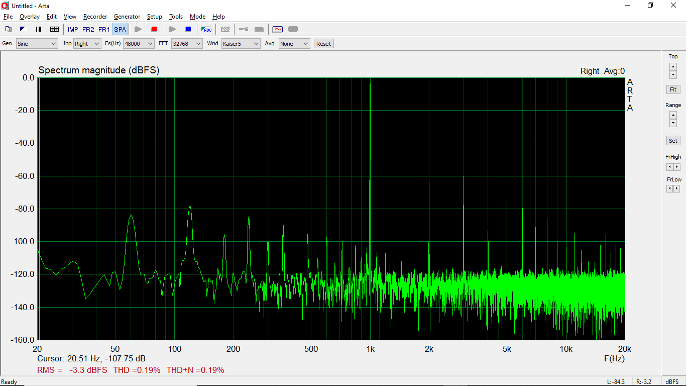The image size is (691, 386).
Task: Open the Edit menu
Action: click(52, 17)
